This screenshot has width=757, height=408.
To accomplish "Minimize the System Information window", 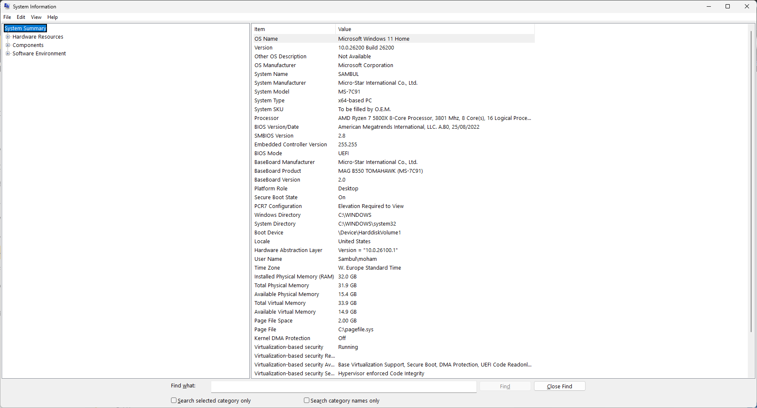I will (x=709, y=7).
